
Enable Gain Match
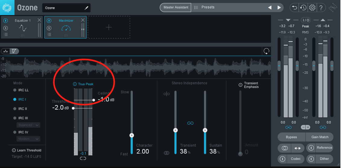[320, 137]
